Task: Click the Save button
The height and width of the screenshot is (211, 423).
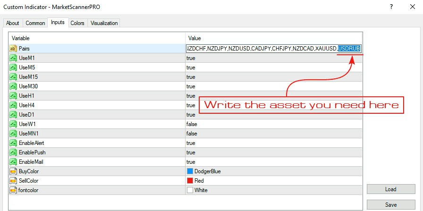Action: (x=390, y=205)
